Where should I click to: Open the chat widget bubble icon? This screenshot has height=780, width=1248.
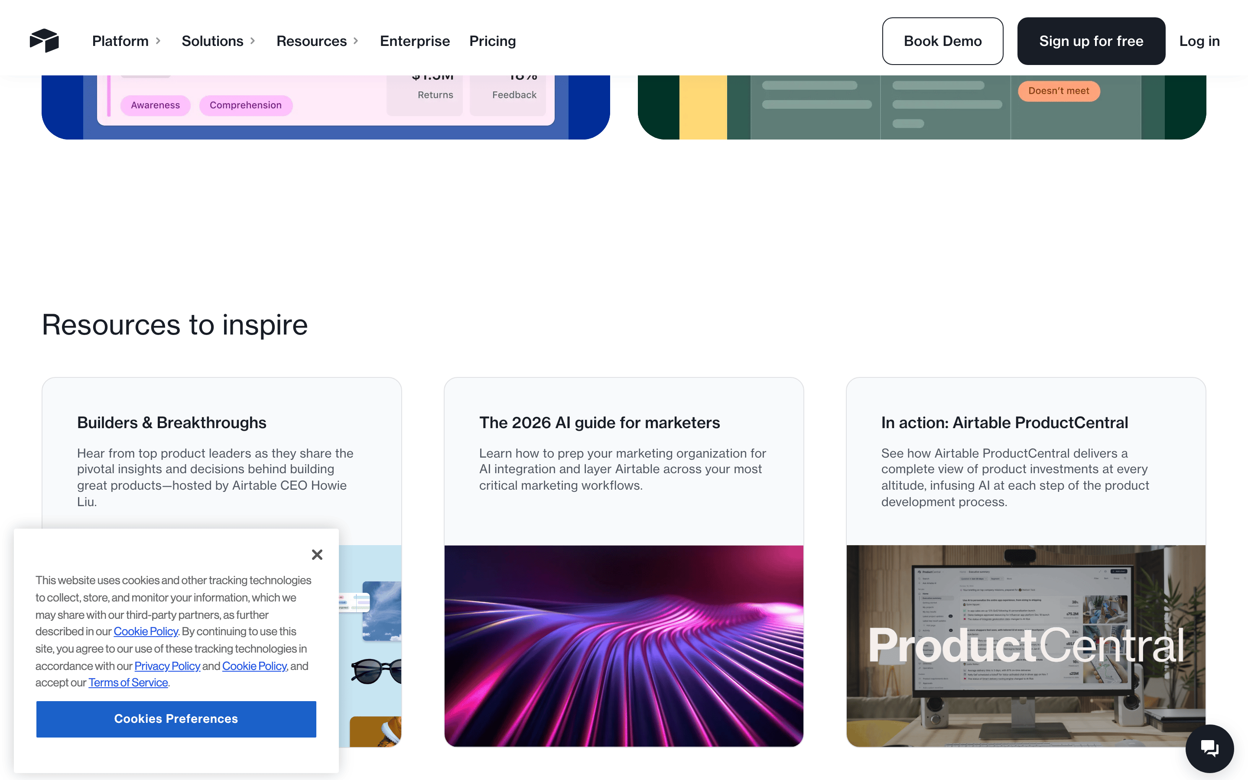(1209, 748)
